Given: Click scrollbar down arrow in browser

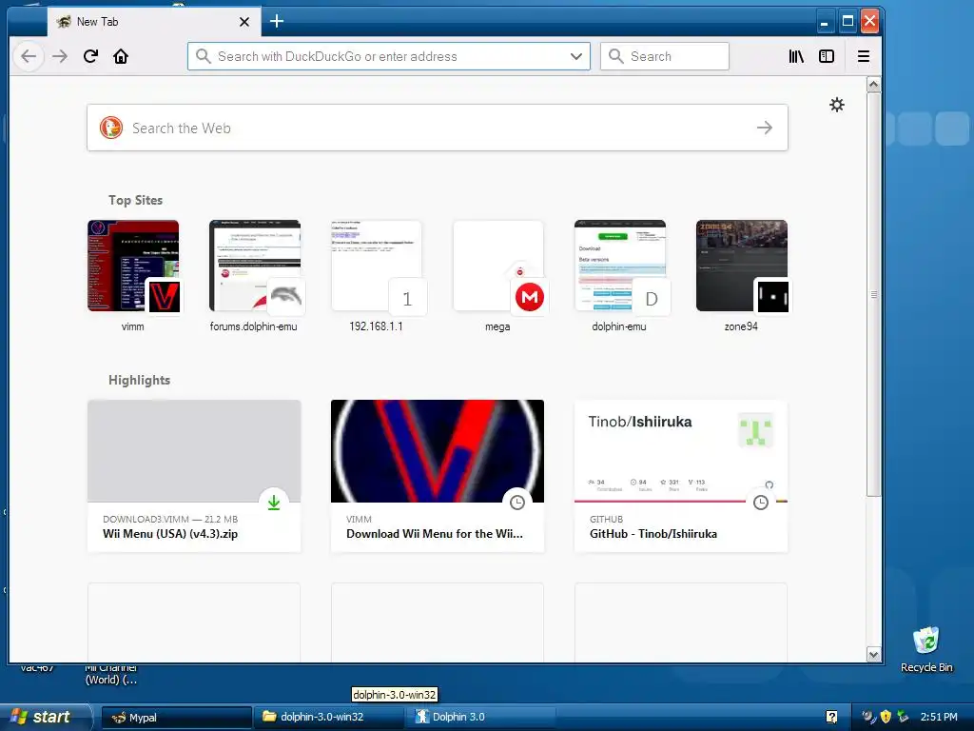Looking at the screenshot, I should (x=873, y=655).
